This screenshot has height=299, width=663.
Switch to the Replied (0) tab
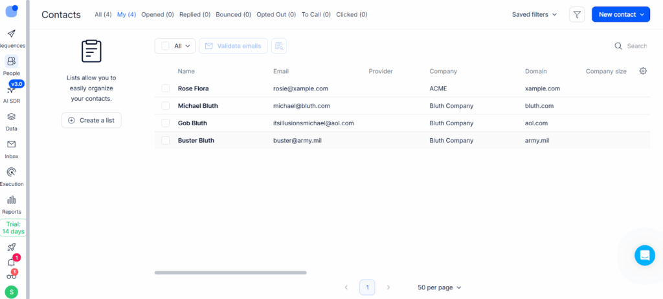[x=195, y=14]
